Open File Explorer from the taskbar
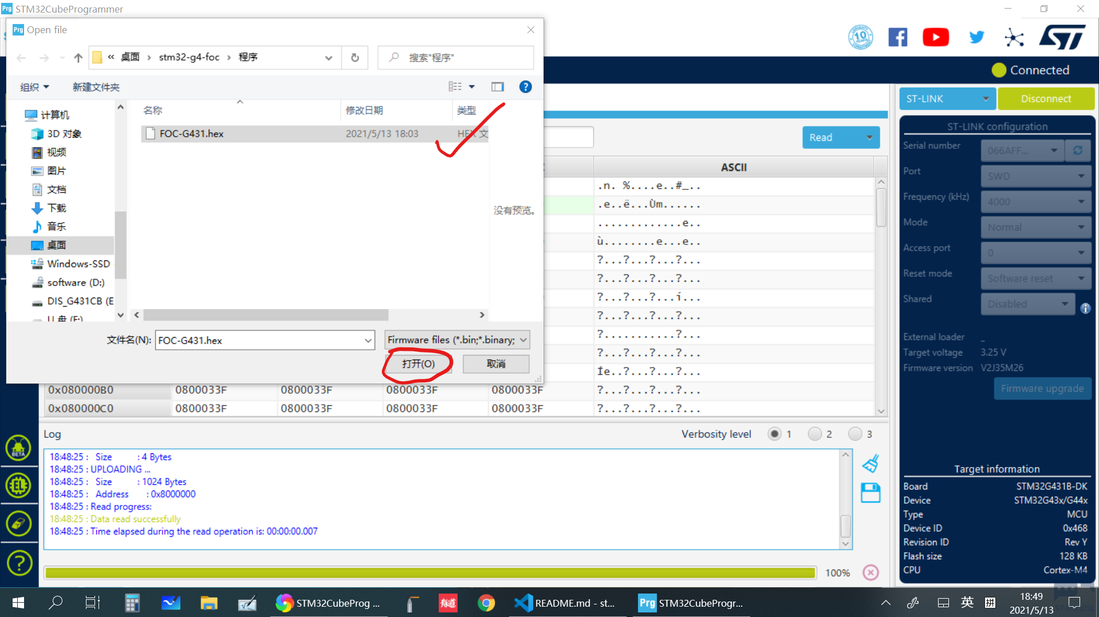The width and height of the screenshot is (1099, 617). point(209,603)
